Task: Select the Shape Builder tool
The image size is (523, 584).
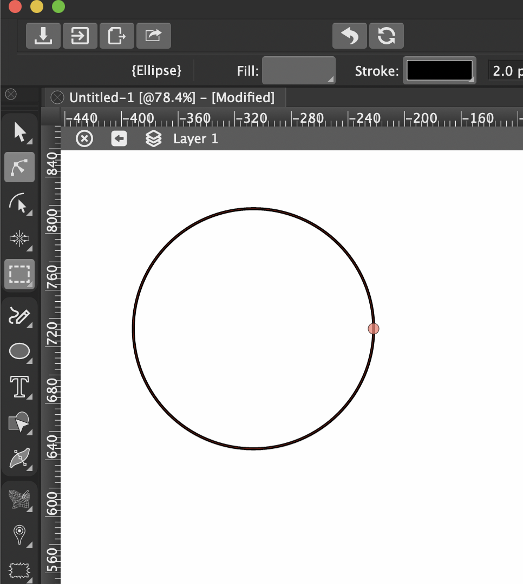Action: click(19, 423)
